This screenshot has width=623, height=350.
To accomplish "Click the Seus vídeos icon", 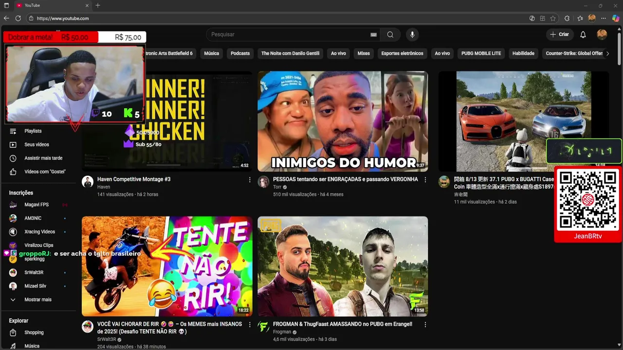I will [13, 144].
